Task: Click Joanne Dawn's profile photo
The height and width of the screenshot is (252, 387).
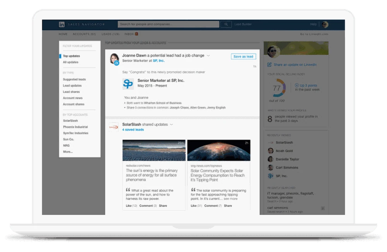Action: pos(115,59)
